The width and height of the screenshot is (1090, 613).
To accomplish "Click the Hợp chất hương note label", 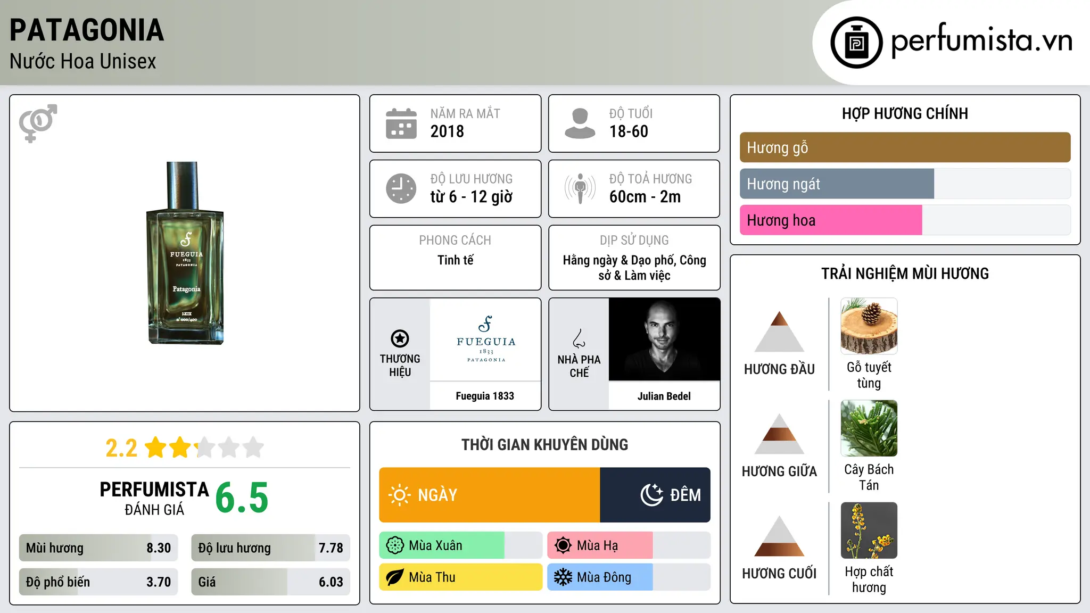I will 869,579.
